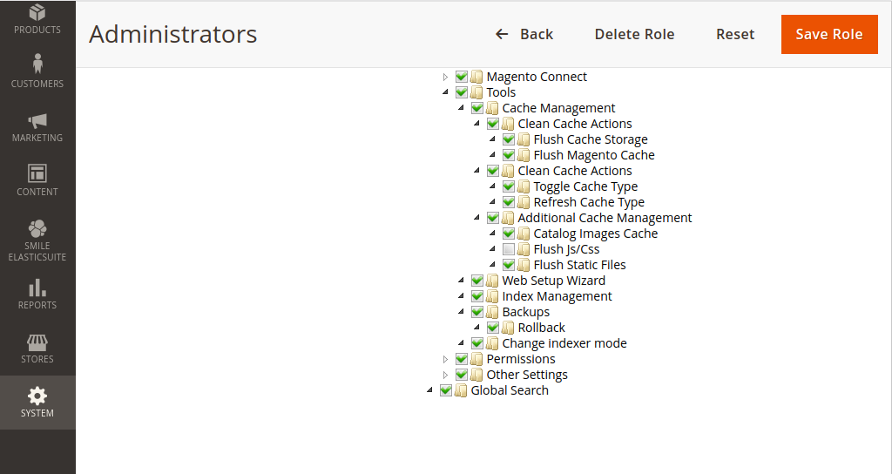Open the Reports bar chart icon
The image size is (892, 474).
pyautogui.click(x=37, y=288)
